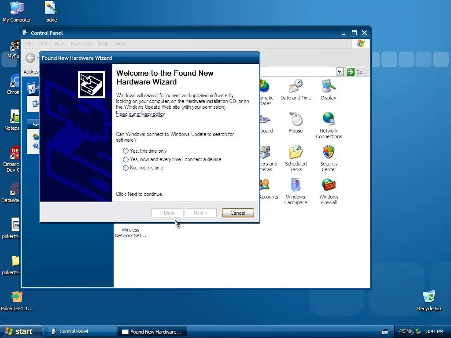
Task: Click the taskbar clock showing 3:41 PM
Action: pyautogui.click(x=435, y=332)
